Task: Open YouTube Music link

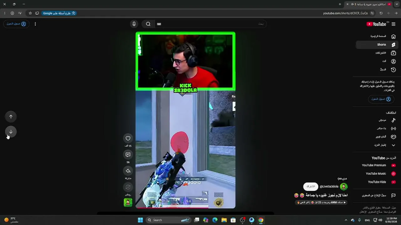Action: [377, 174]
